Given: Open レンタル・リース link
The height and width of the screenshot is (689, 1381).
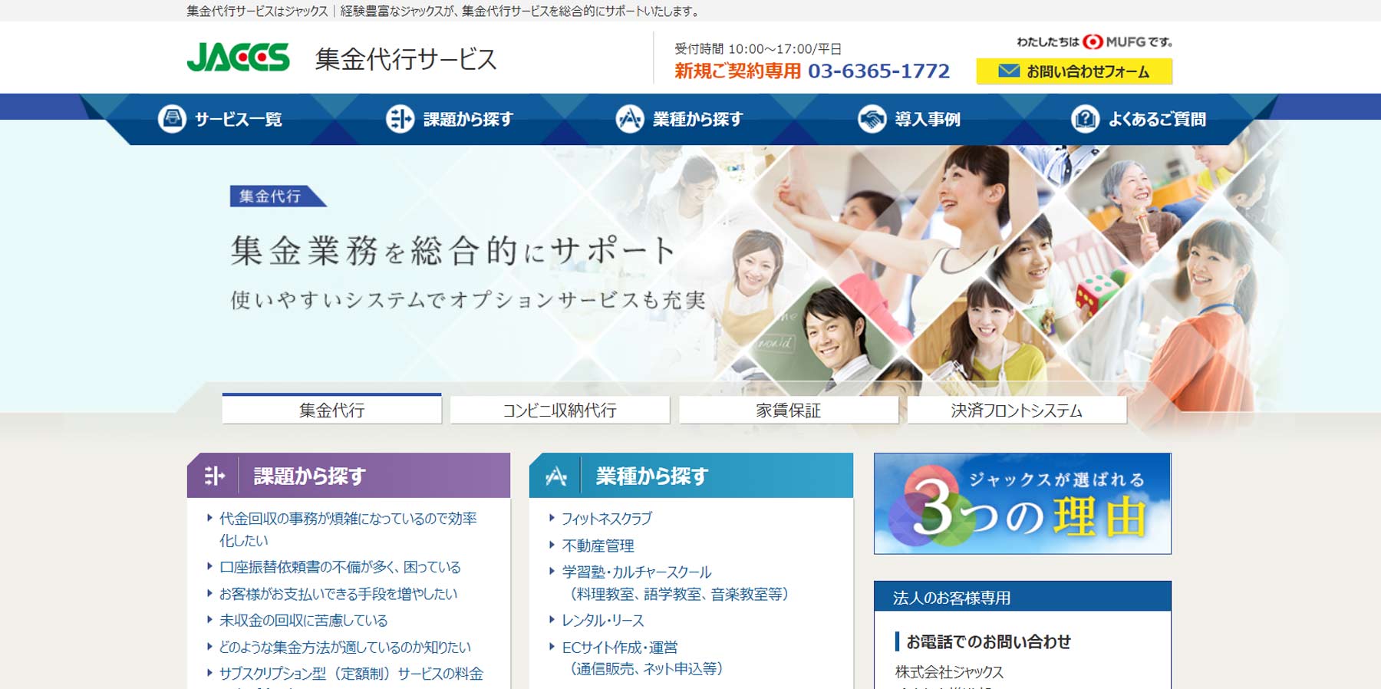Looking at the screenshot, I should tap(603, 621).
